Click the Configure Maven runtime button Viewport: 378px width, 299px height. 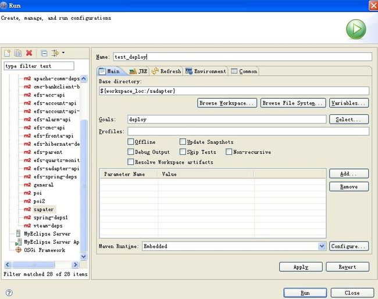(x=349, y=246)
